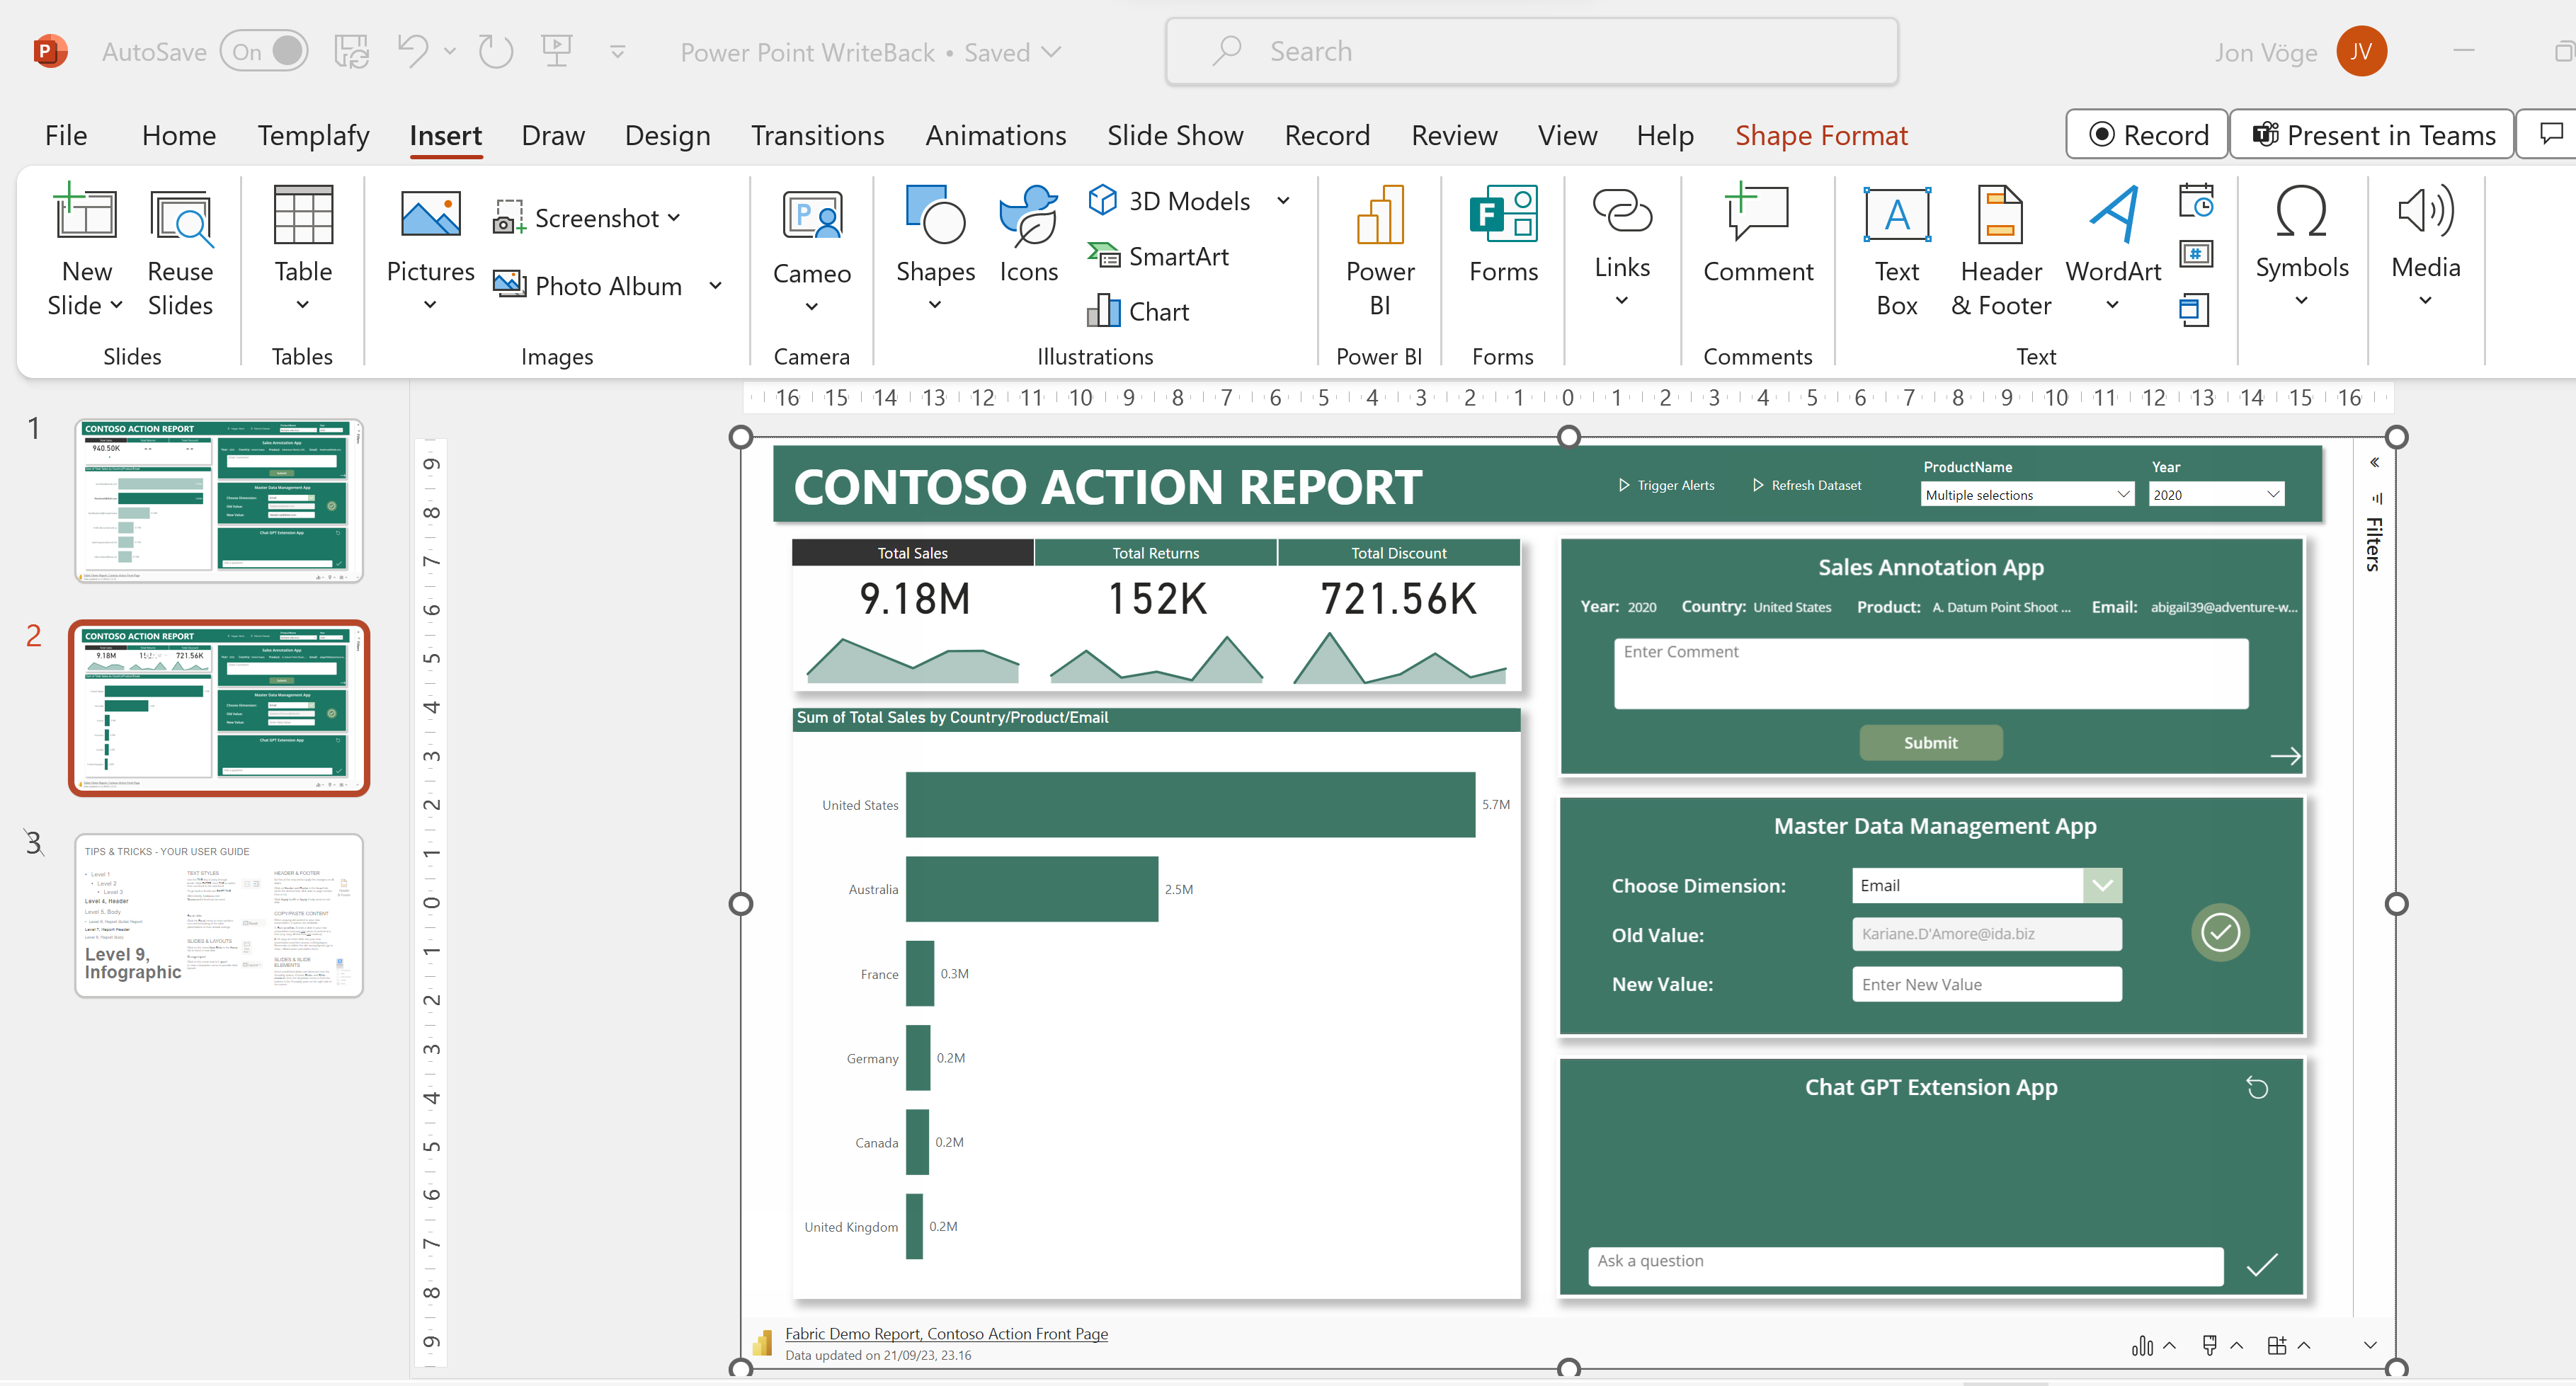Insert Date & Time icon
The image size is (2576, 1386).
pyautogui.click(x=2196, y=201)
